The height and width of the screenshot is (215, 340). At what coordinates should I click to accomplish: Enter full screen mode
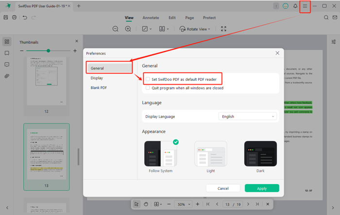tap(223, 29)
